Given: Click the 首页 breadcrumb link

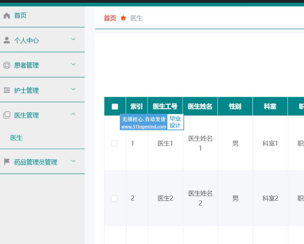Looking at the screenshot, I should click(110, 18).
